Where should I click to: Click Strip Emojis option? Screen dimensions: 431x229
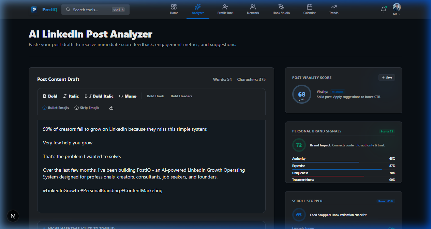pyautogui.click(x=87, y=108)
